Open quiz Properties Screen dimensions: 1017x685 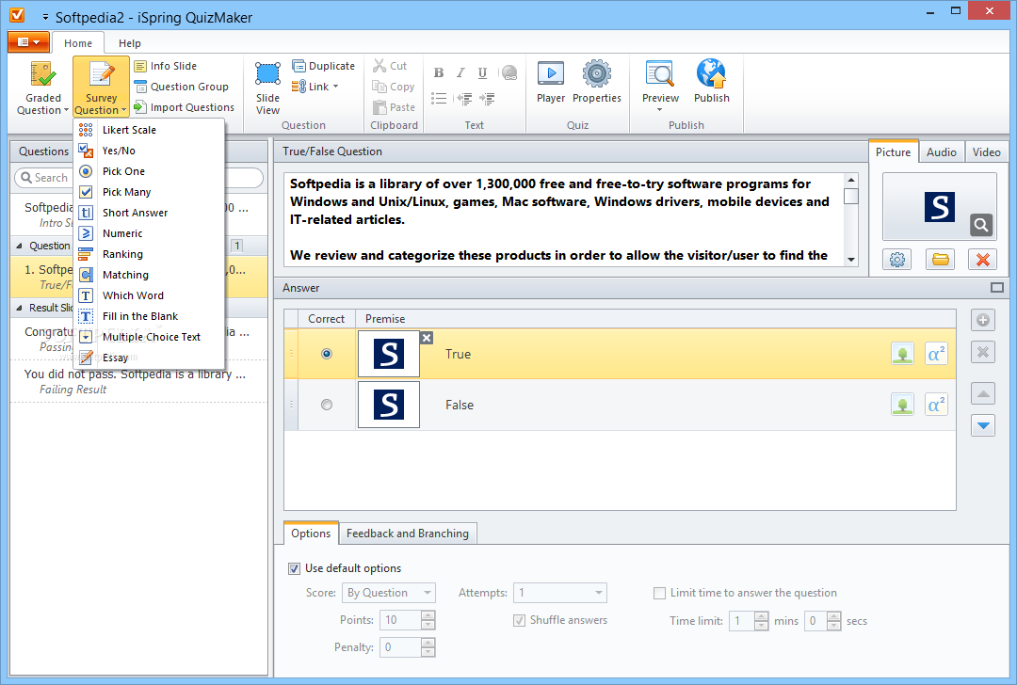pyautogui.click(x=597, y=82)
